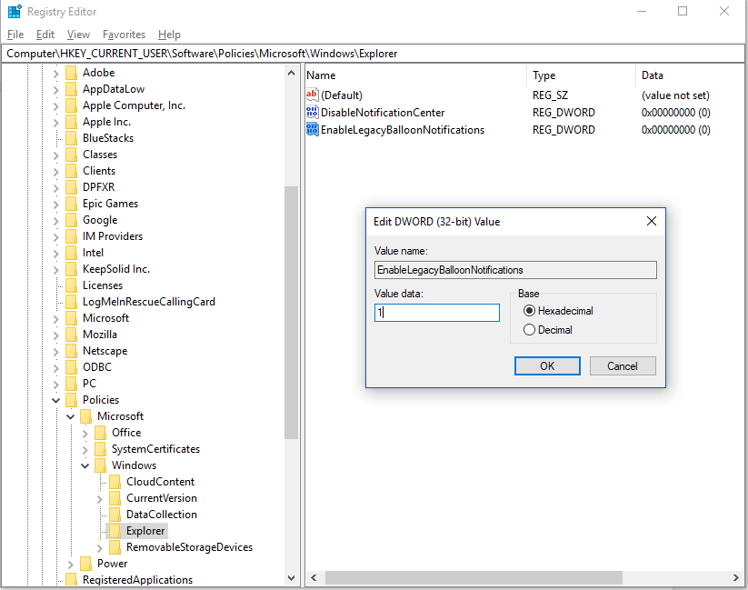The width and height of the screenshot is (748, 590).
Task: Open the Help menu
Action: pyautogui.click(x=169, y=35)
